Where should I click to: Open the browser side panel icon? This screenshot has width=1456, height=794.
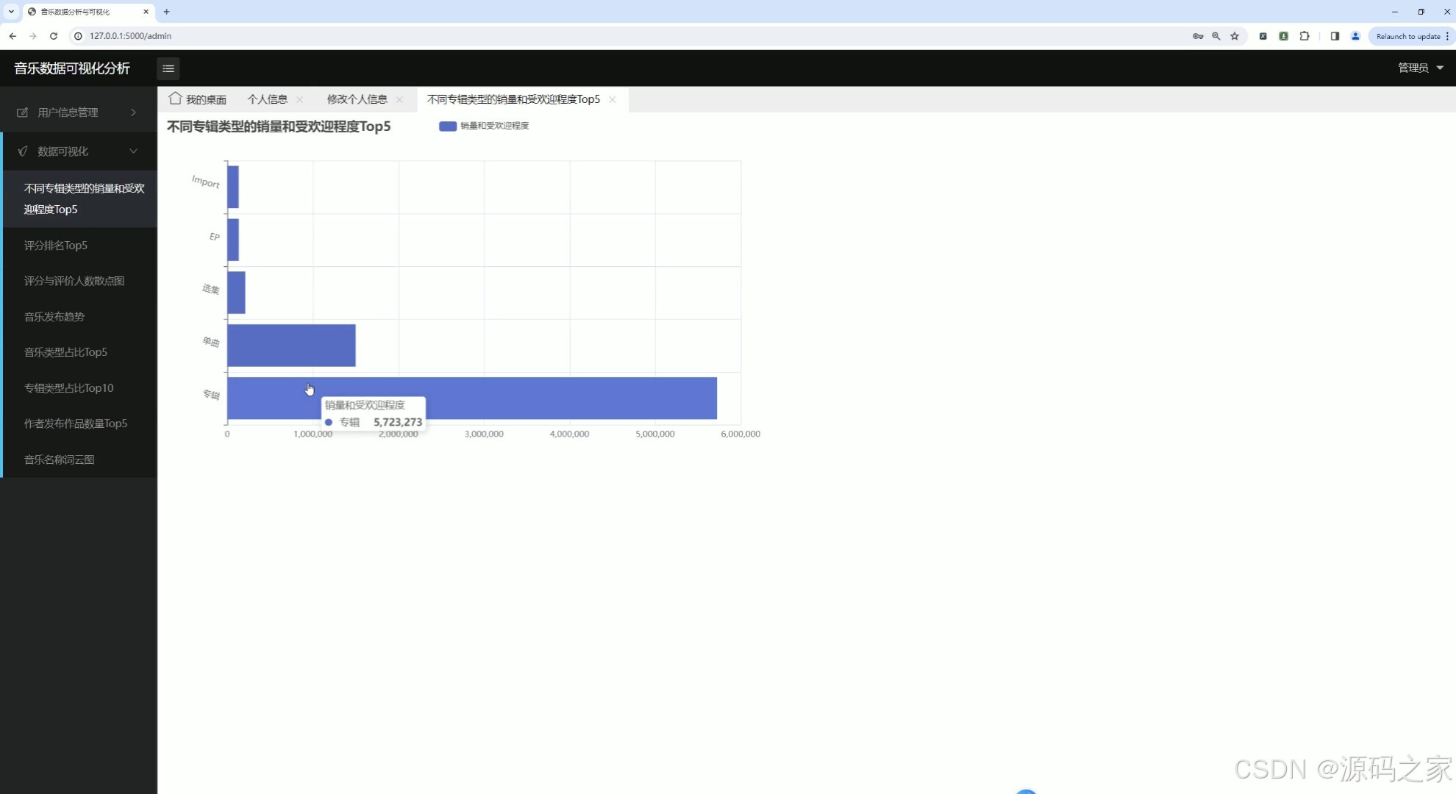click(1335, 36)
